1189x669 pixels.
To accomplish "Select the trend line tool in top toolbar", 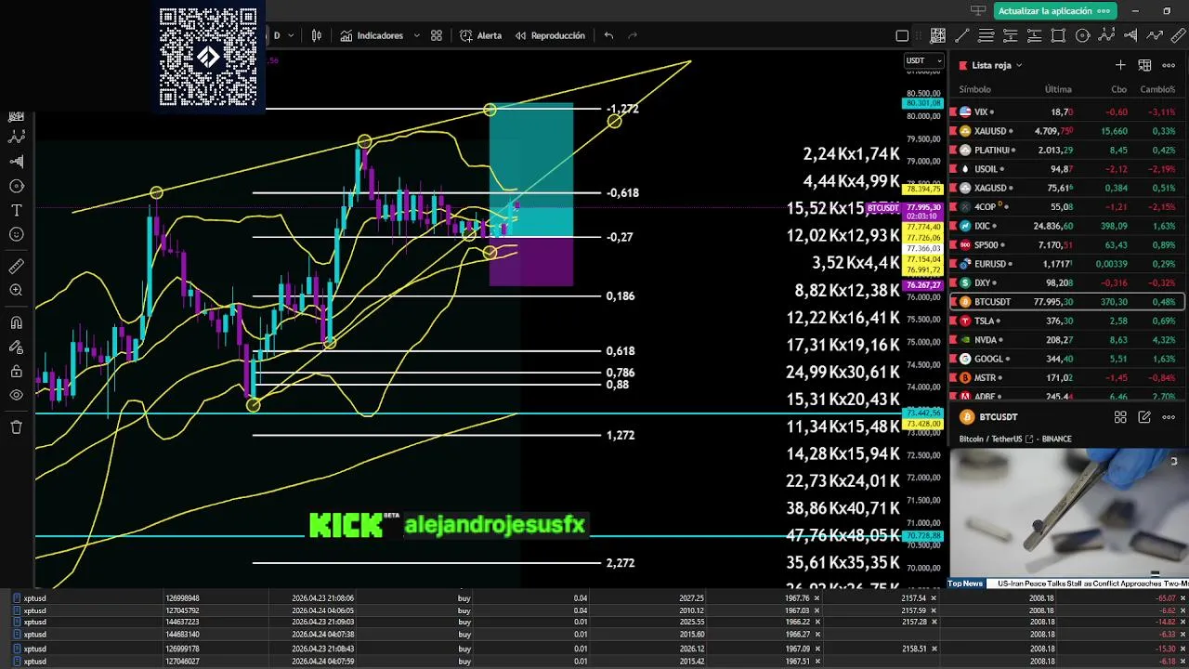I will tap(962, 35).
